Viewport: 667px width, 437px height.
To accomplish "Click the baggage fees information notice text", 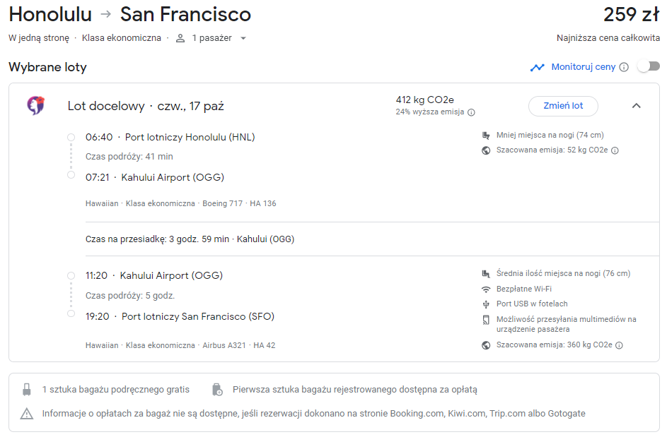I will [313, 414].
